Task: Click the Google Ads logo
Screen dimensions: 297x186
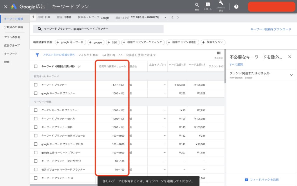Action: 14,6
